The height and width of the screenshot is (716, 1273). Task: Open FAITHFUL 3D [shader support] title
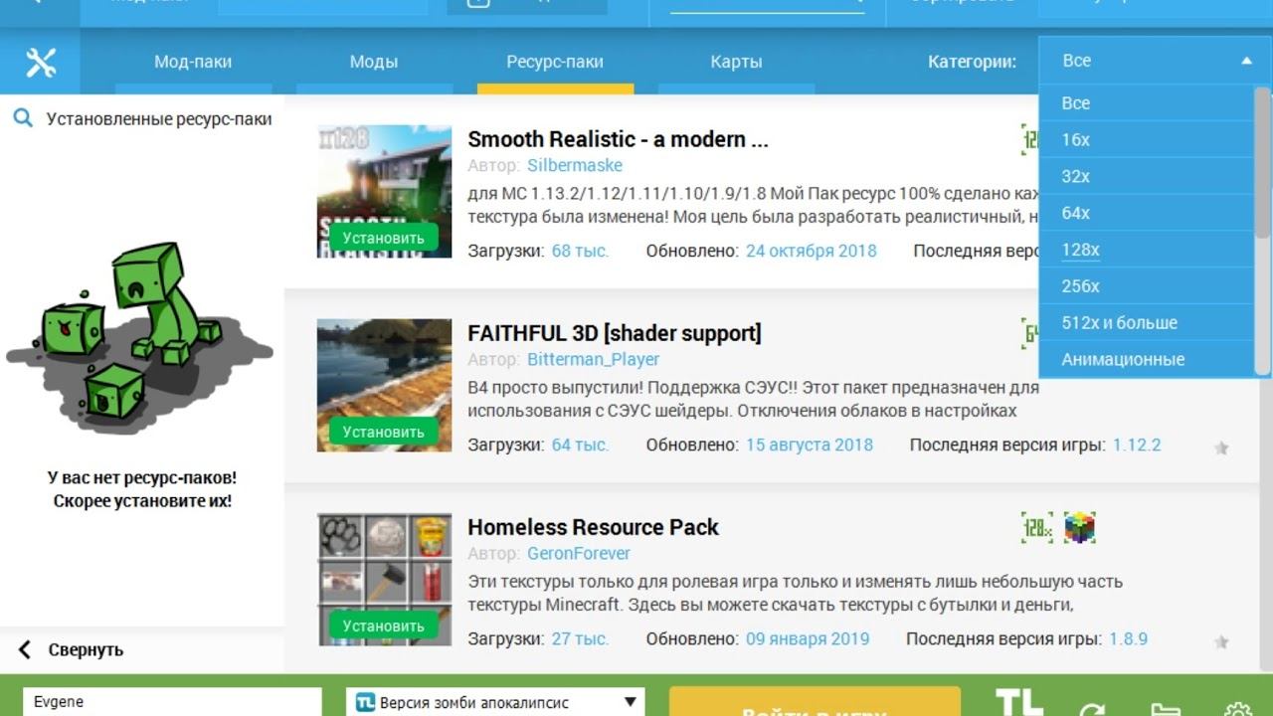click(x=615, y=333)
